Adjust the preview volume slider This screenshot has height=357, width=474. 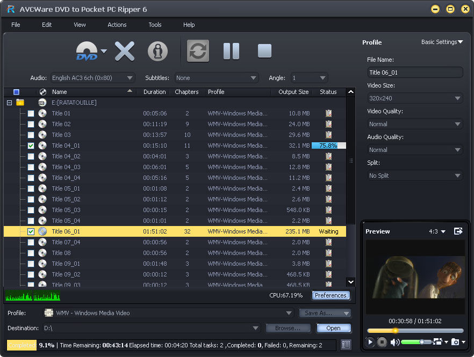click(416, 342)
